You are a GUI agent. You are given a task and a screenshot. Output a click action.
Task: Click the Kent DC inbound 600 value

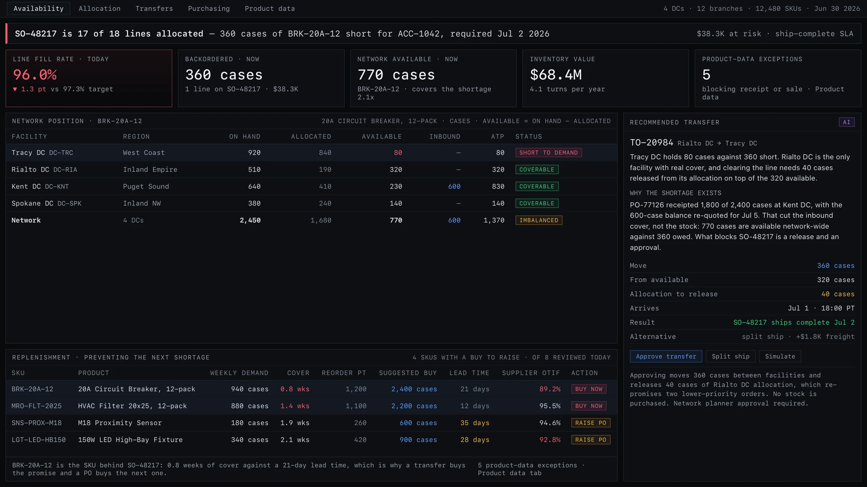point(454,186)
